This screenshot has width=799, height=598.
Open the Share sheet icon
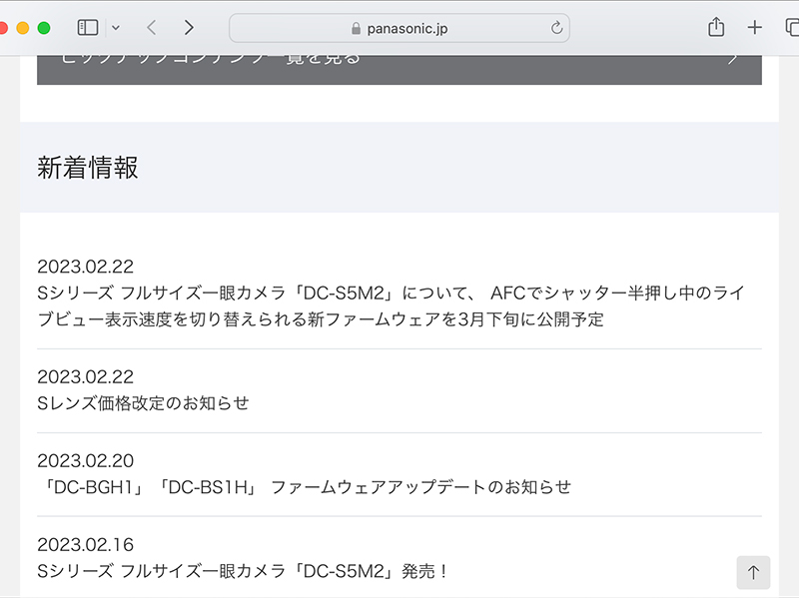point(715,28)
